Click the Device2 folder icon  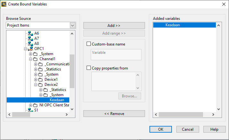(40, 85)
